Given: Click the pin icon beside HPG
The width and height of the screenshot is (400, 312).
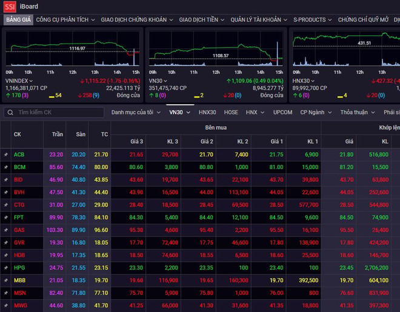Looking at the screenshot, I should pos(5,267).
